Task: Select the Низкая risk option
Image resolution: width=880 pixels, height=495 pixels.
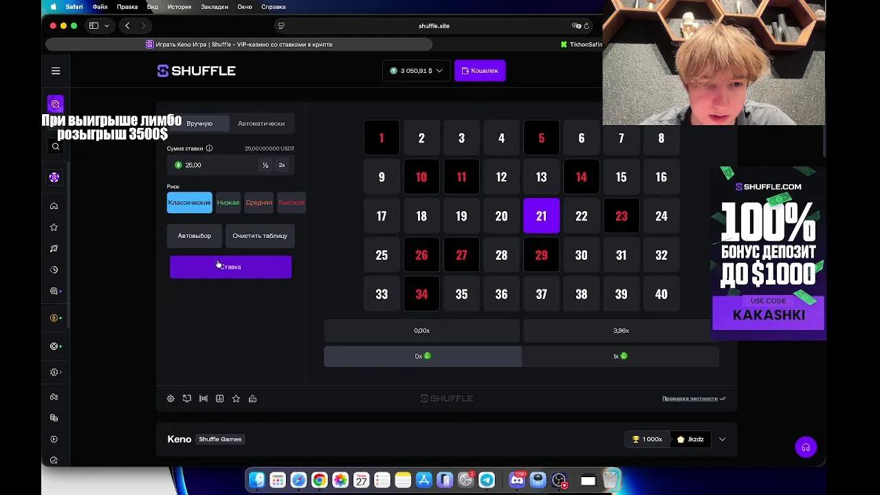Action: click(228, 203)
